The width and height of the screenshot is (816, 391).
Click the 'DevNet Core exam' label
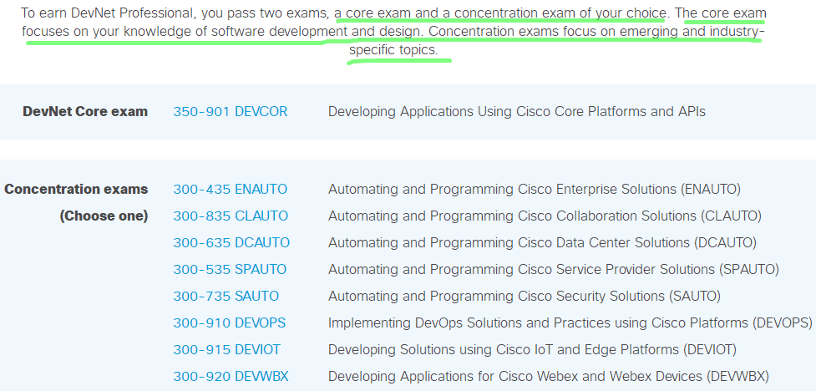[x=85, y=111]
